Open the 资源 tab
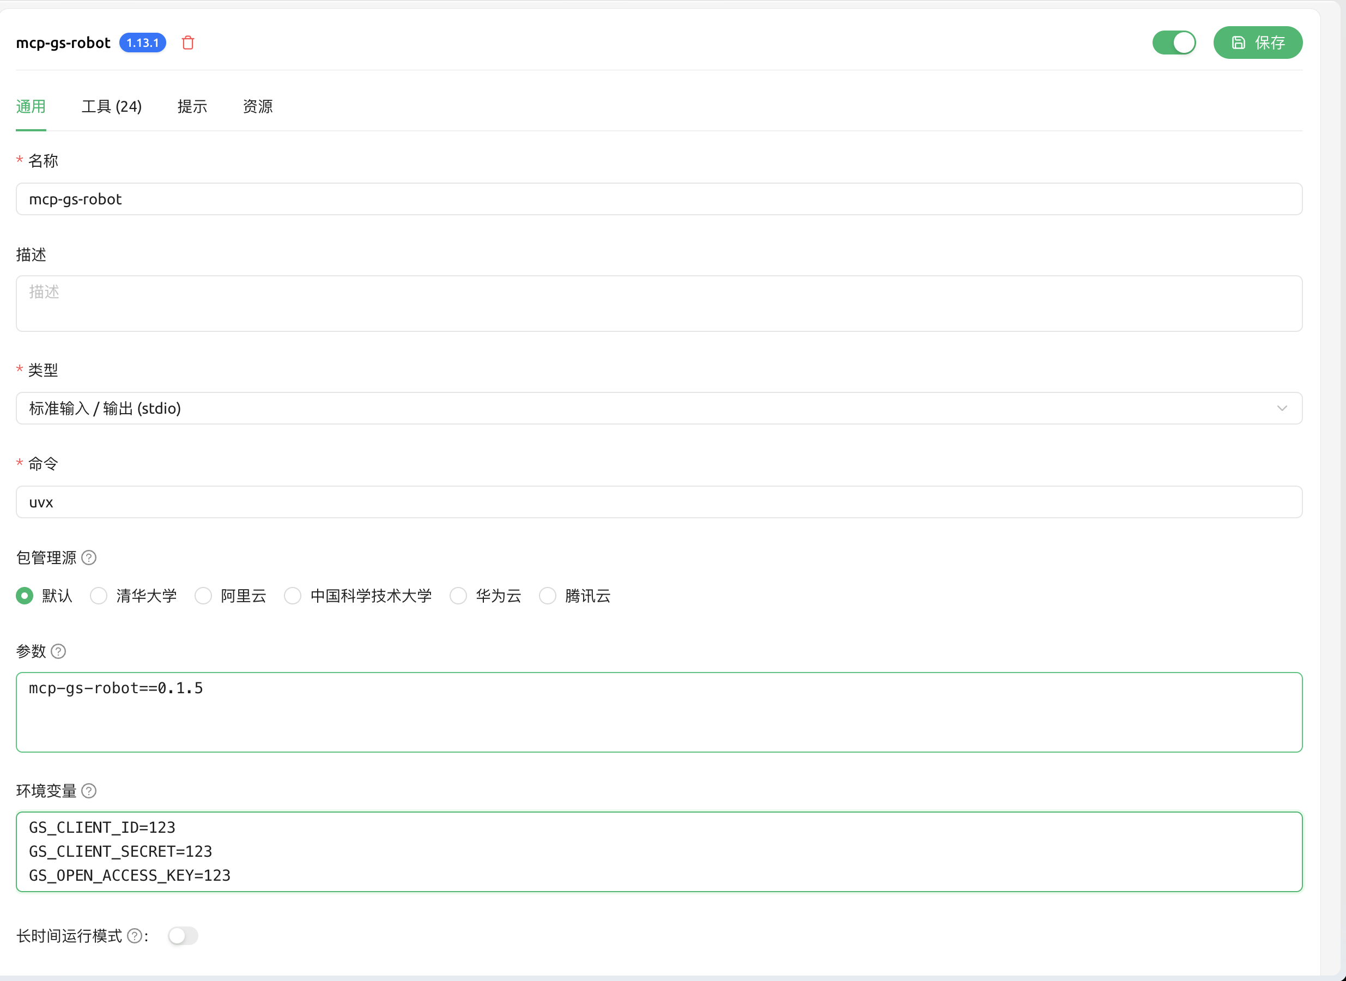Viewport: 1346px width, 981px height. tap(258, 106)
